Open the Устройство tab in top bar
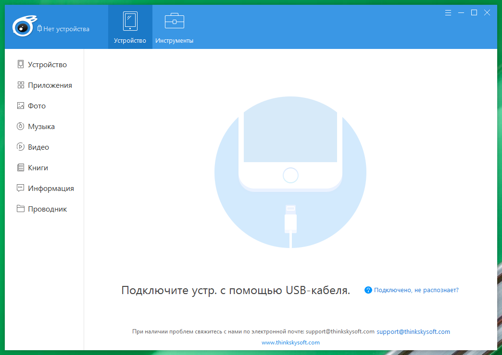Image resolution: width=502 pixels, height=355 pixels. click(130, 27)
